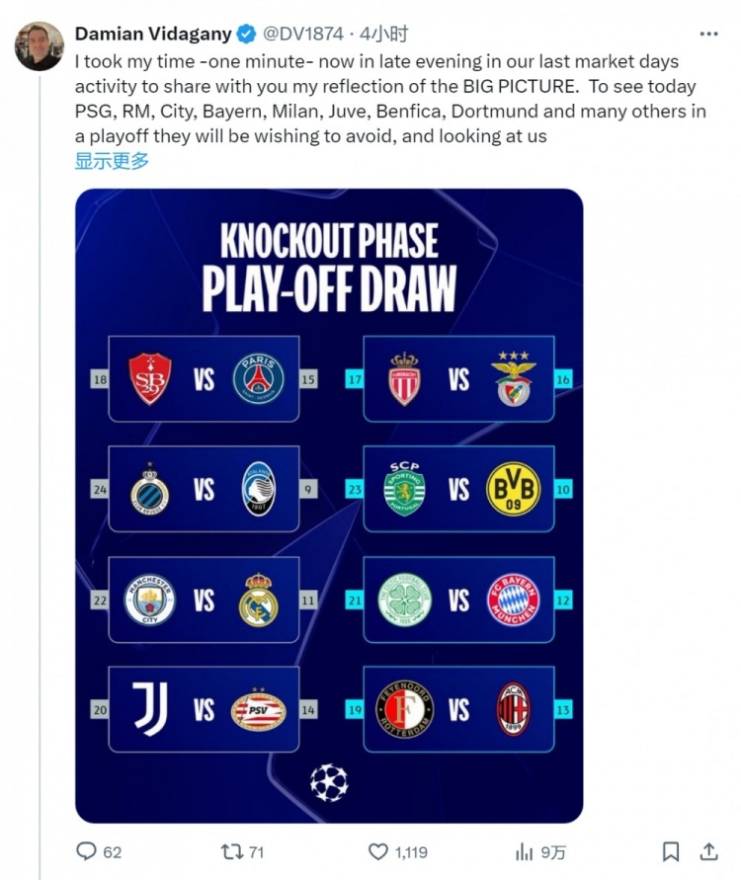Click the blue verified badge
This screenshot has width=741, height=880.
[246, 35]
